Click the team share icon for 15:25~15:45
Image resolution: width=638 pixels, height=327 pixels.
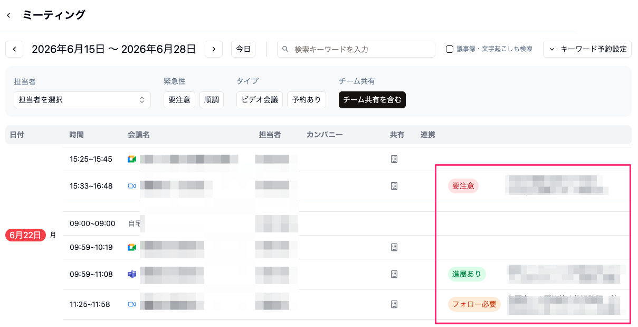(x=394, y=159)
